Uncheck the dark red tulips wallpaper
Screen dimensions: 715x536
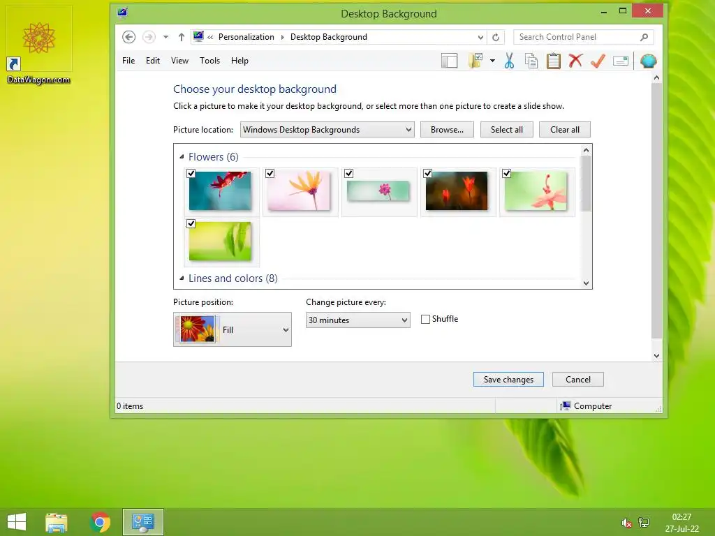pyautogui.click(x=428, y=174)
